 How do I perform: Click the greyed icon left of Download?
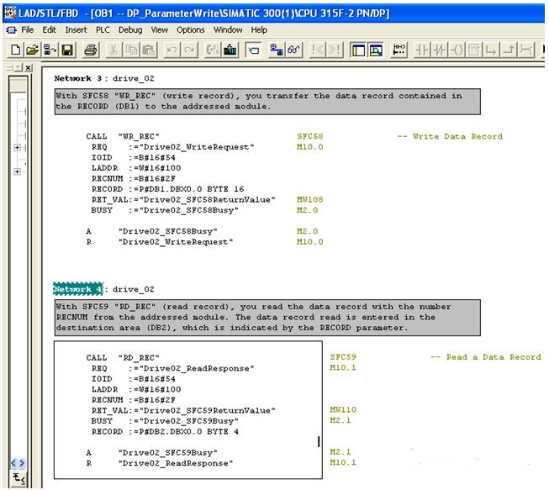(213, 50)
